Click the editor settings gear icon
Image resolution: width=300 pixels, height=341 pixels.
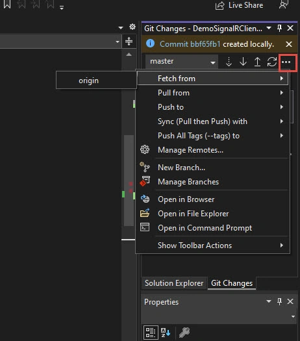pyautogui.click(x=132, y=27)
